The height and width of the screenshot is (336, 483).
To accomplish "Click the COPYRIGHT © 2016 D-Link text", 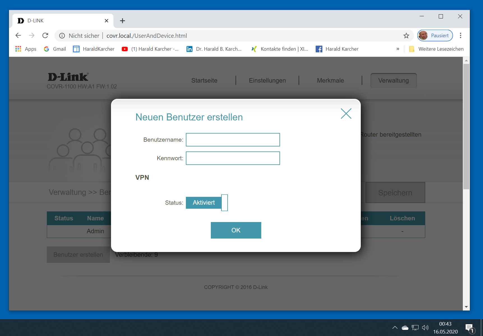I will pyautogui.click(x=236, y=287).
